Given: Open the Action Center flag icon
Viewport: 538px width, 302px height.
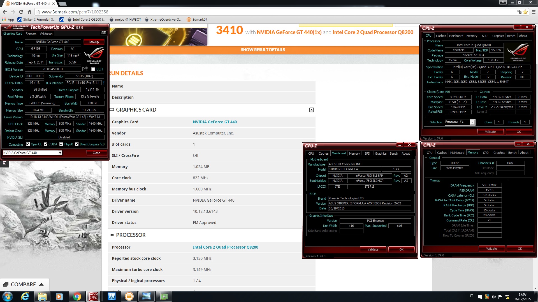Looking at the screenshot, I should (x=500, y=297).
